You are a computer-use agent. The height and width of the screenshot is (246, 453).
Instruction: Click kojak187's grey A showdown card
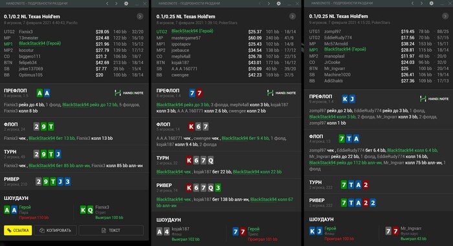(x=159, y=232)
